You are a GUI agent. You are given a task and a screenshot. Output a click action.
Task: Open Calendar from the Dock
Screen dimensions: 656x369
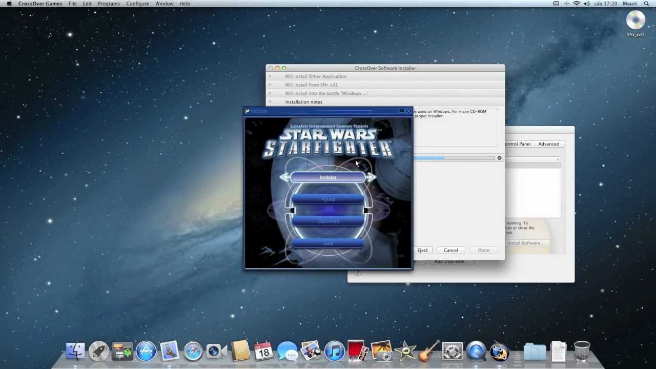point(263,352)
